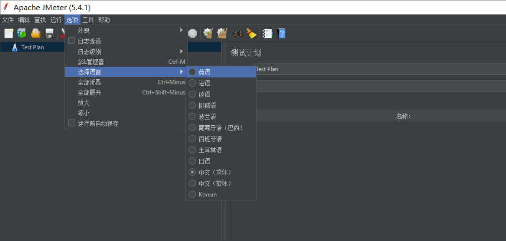This screenshot has height=241, width=506.
Task: Select the 土耳其语 language radio button
Action: tap(192, 150)
